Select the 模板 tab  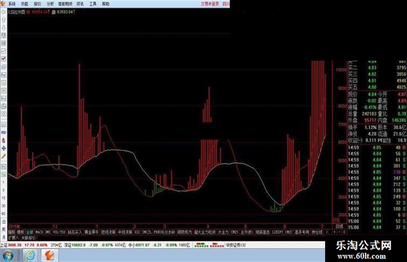[21, 232]
